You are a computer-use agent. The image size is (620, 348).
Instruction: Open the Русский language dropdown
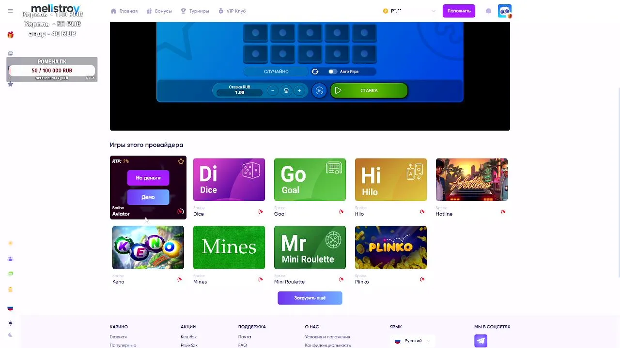pyautogui.click(x=412, y=341)
